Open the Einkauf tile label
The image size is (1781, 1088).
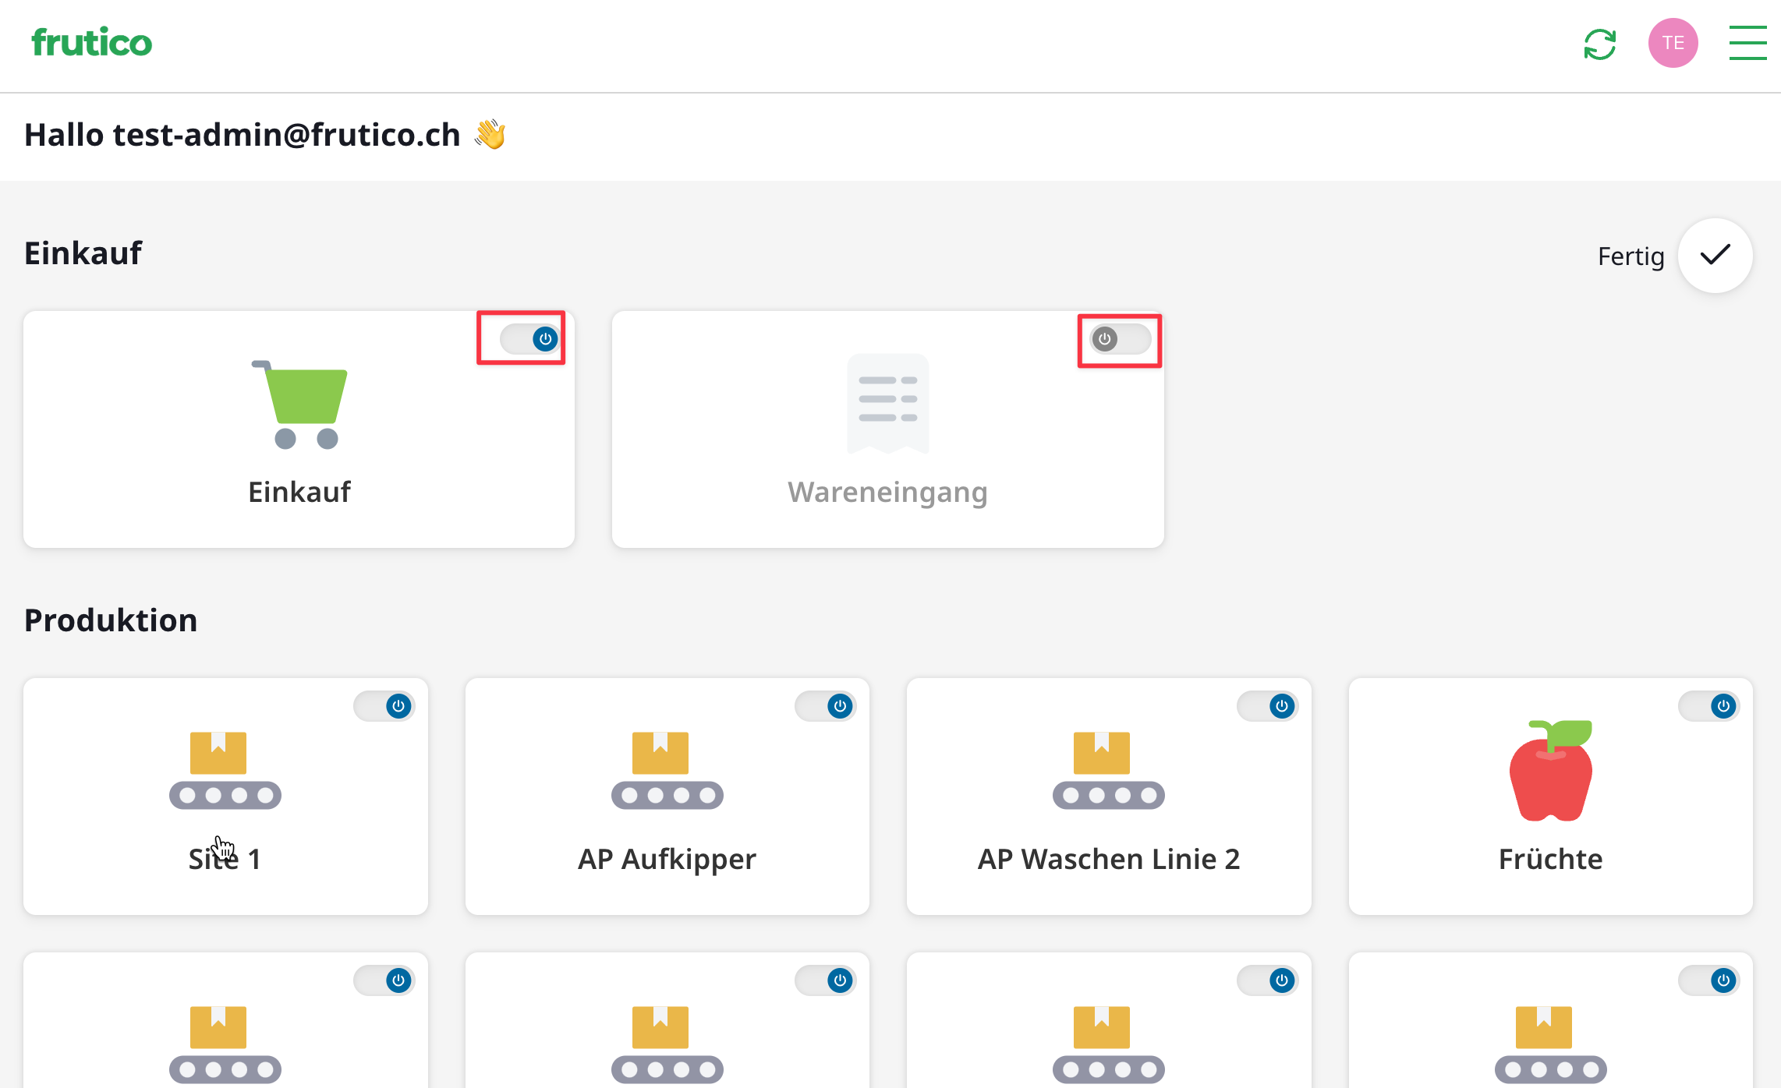pyautogui.click(x=299, y=492)
